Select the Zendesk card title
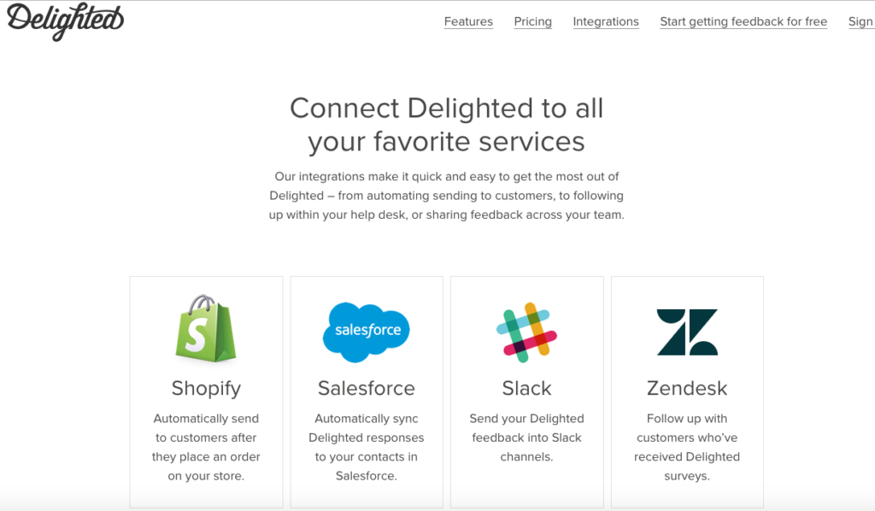This screenshot has width=875, height=511. click(x=687, y=388)
